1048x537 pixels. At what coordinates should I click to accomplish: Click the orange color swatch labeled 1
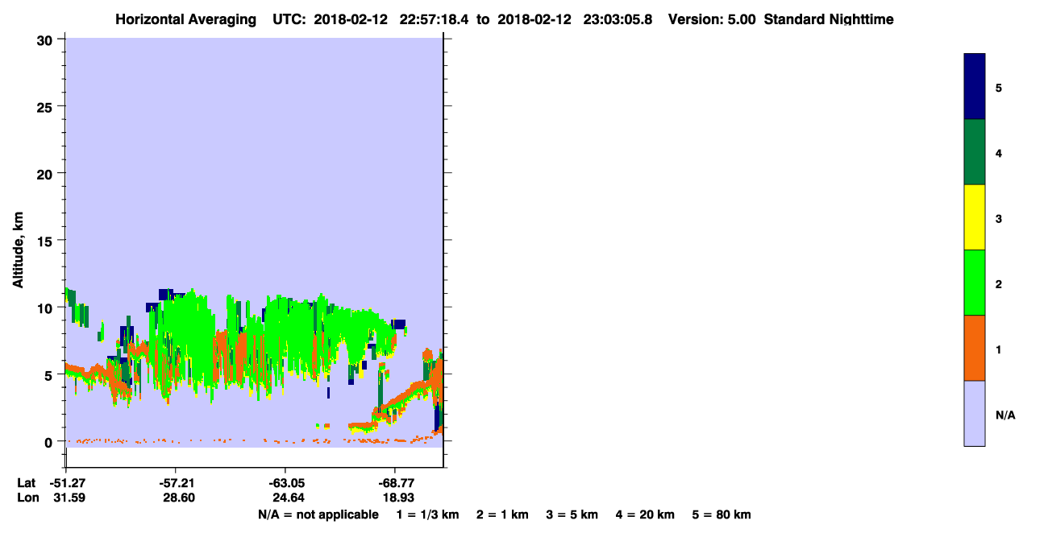pyautogui.click(x=975, y=348)
